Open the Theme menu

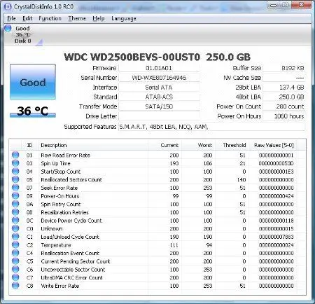[x=77, y=18]
